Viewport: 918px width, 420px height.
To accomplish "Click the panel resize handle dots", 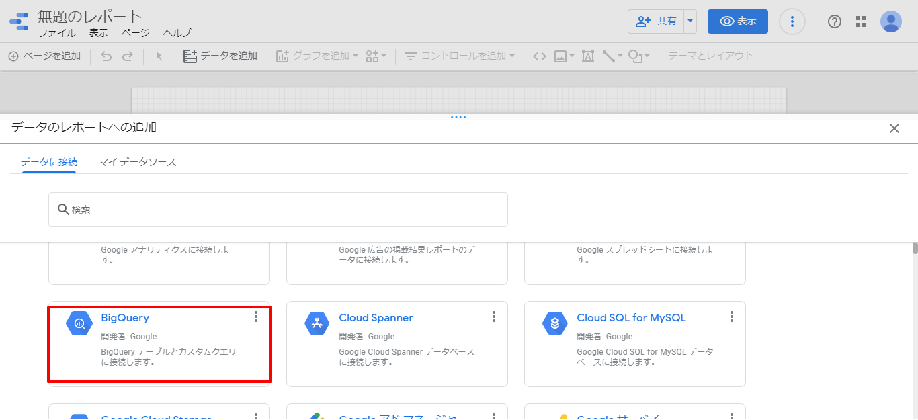I will tap(458, 118).
